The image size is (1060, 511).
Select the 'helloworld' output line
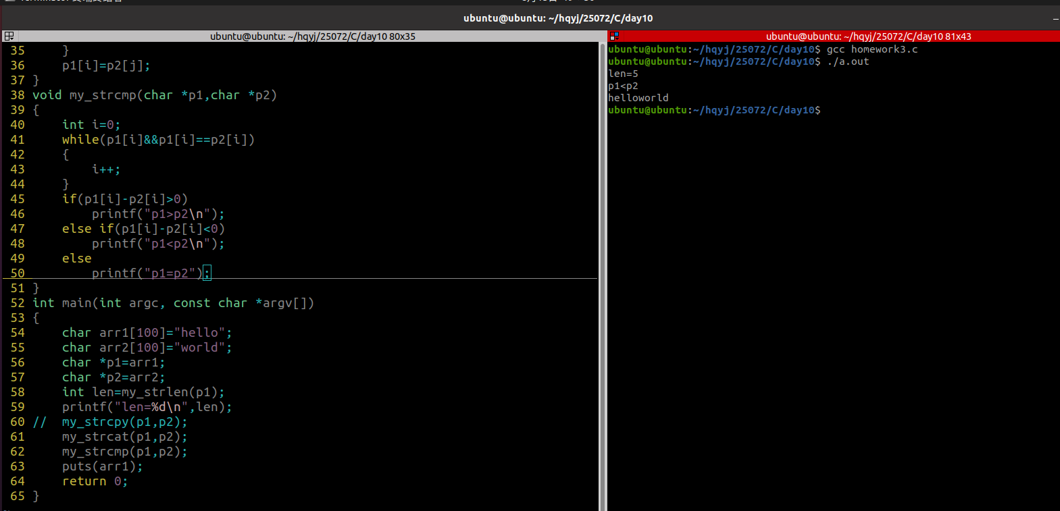638,98
